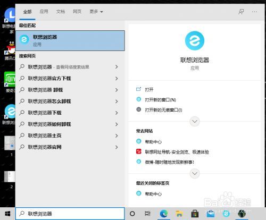Click search icon beside 联想浏览器官方下载
This screenshot has height=220, width=266.
[x=22, y=78]
